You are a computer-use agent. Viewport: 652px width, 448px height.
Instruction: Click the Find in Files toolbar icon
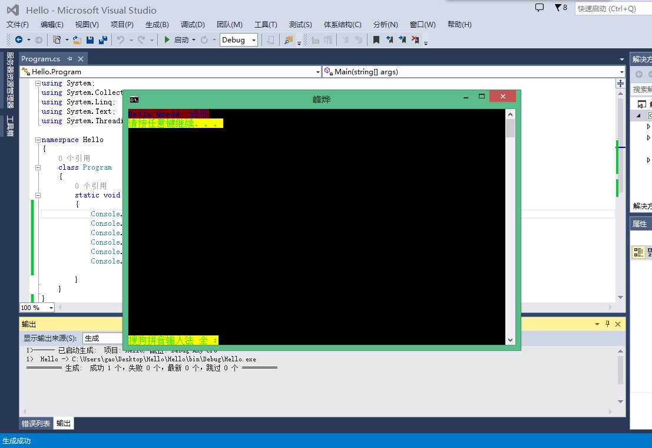[x=288, y=40]
